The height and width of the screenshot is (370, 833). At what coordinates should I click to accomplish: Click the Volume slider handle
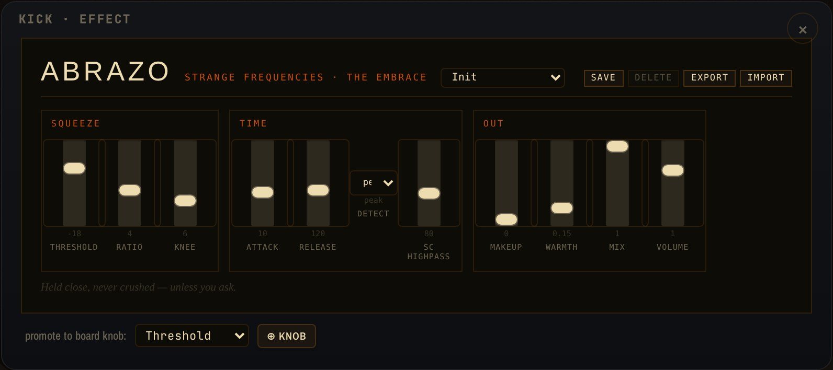673,170
